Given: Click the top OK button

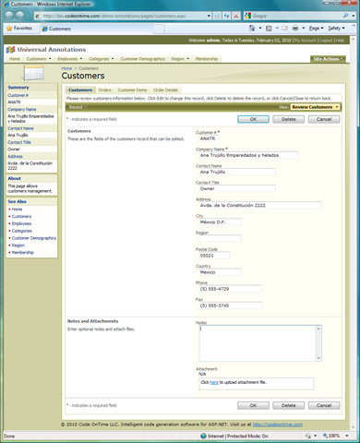Looking at the screenshot, I should pyautogui.click(x=253, y=119).
